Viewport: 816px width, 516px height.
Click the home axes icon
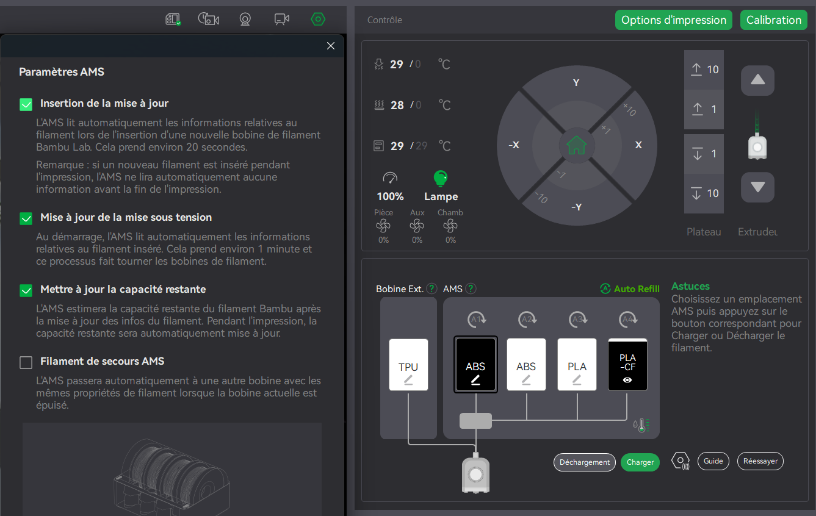576,145
